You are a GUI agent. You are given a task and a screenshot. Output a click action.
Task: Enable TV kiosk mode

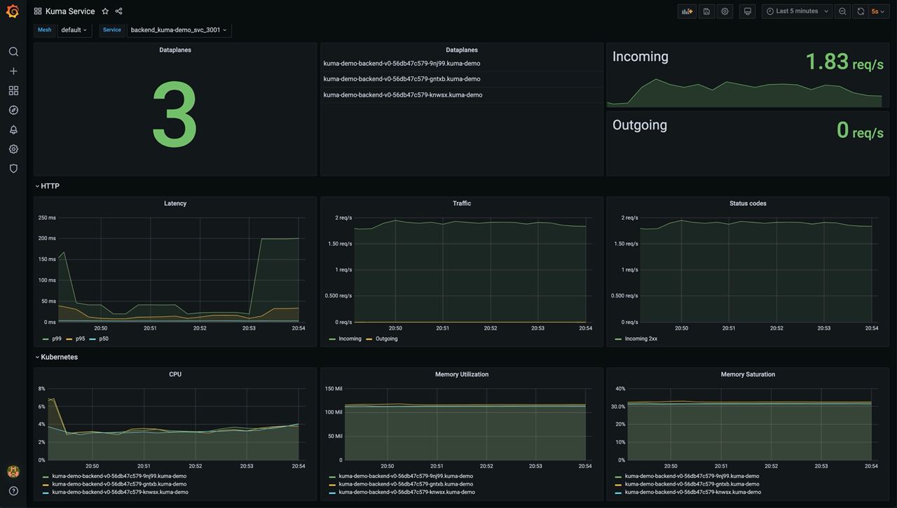747,10
